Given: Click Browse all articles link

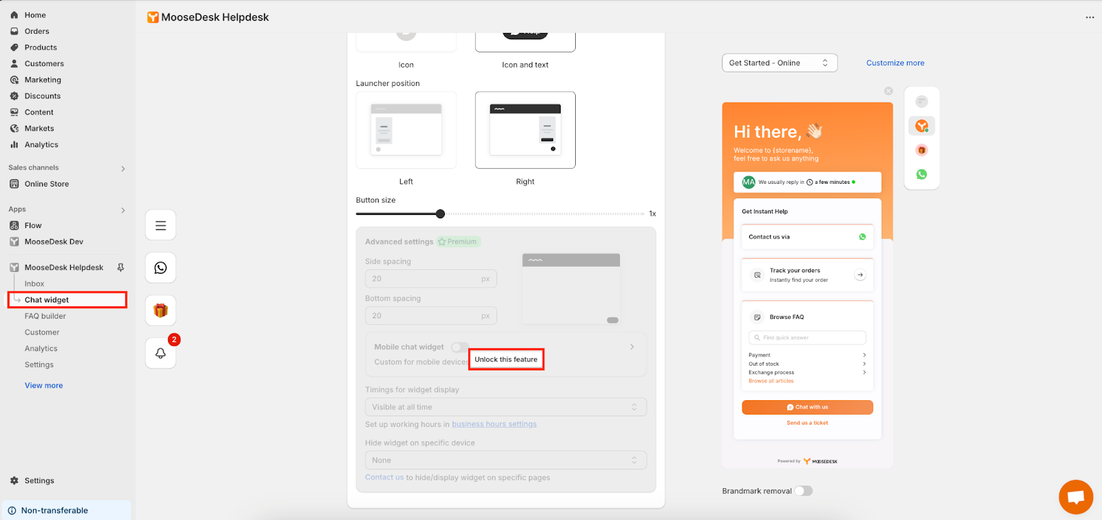Looking at the screenshot, I should (771, 381).
